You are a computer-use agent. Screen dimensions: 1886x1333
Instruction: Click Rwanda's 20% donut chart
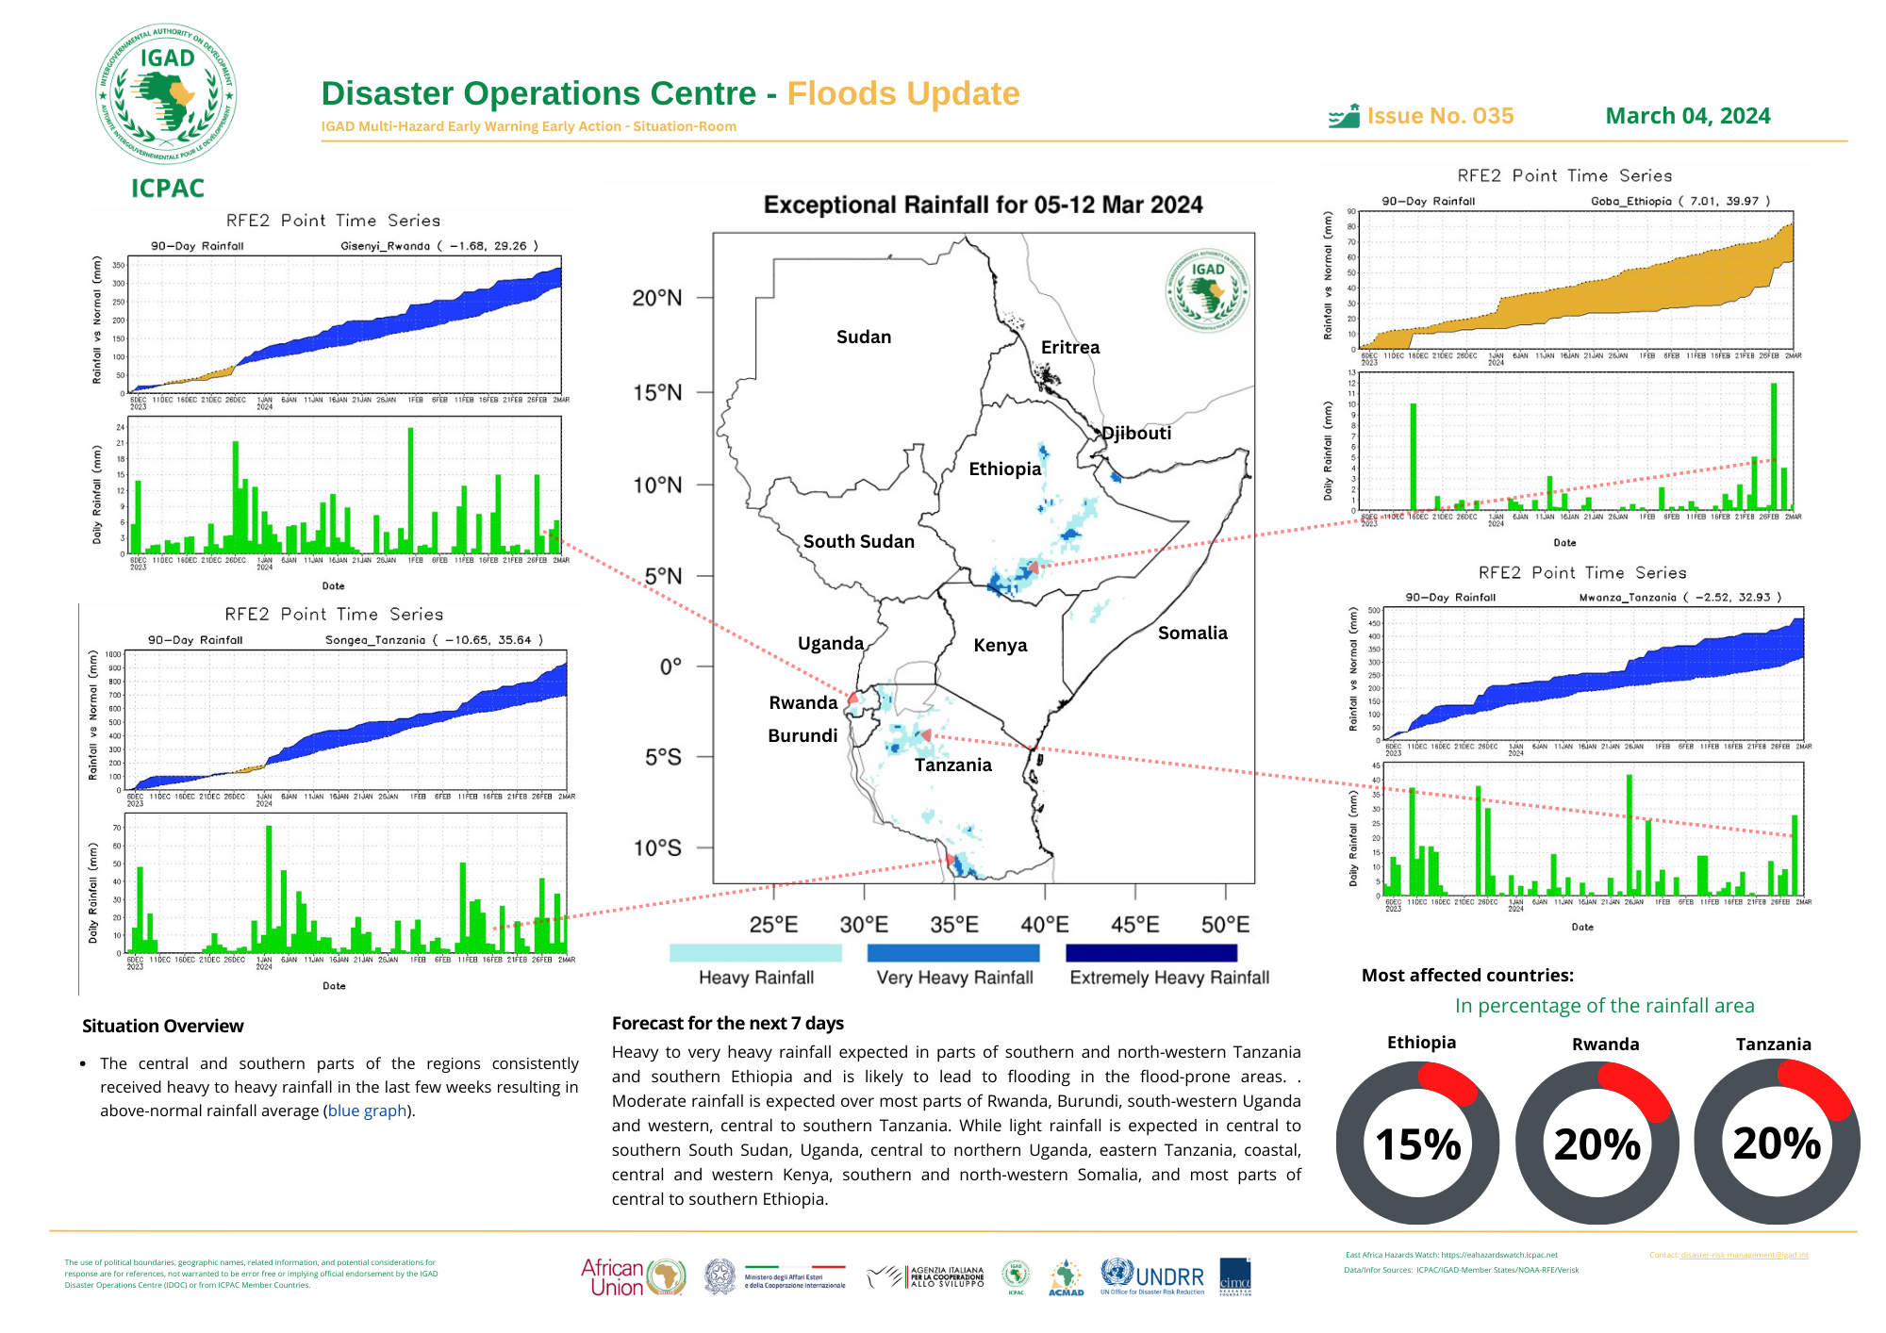click(x=1596, y=1144)
